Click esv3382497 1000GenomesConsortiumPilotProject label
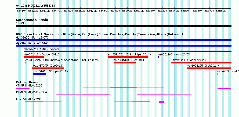The width and height of the screenshot is (239, 117). pyautogui.click(x=62, y=60)
